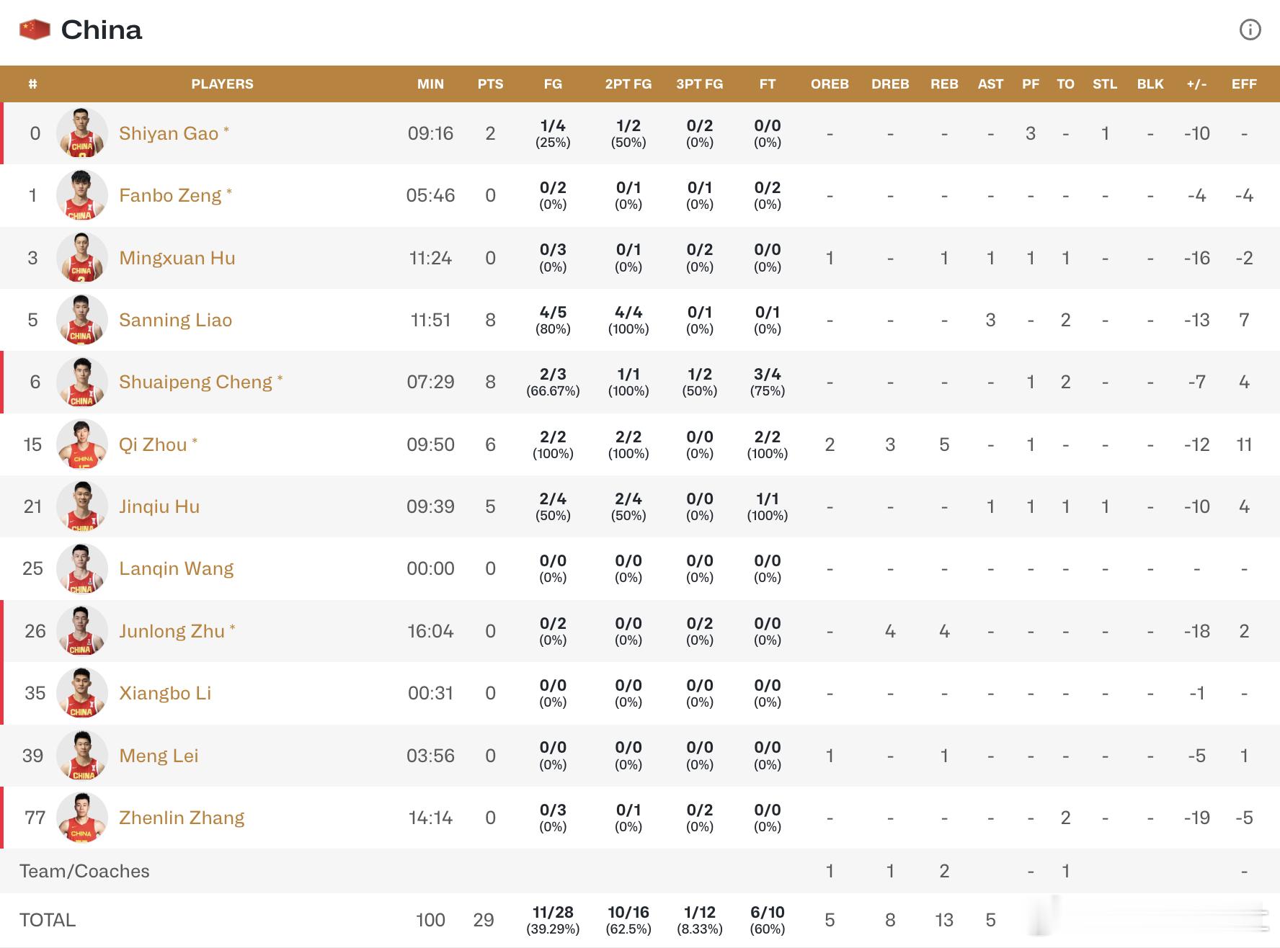Viewport: 1280px width, 948px height.
Task: Open Shiyan Gao's player profile link
Action: [169, 133]
